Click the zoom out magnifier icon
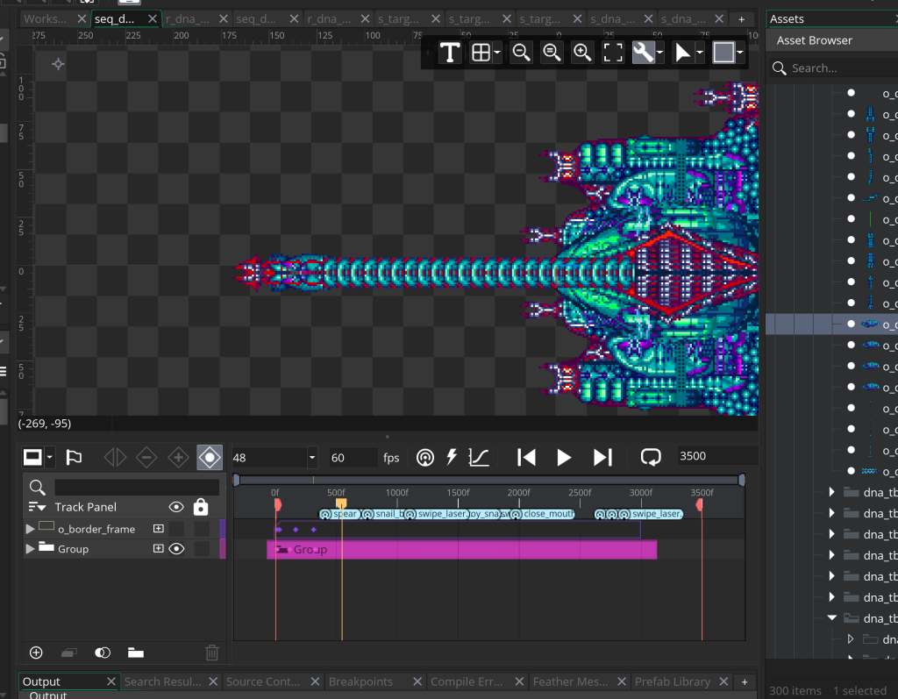This screenshot has height=699, width=898. click(x=521, y=53)
